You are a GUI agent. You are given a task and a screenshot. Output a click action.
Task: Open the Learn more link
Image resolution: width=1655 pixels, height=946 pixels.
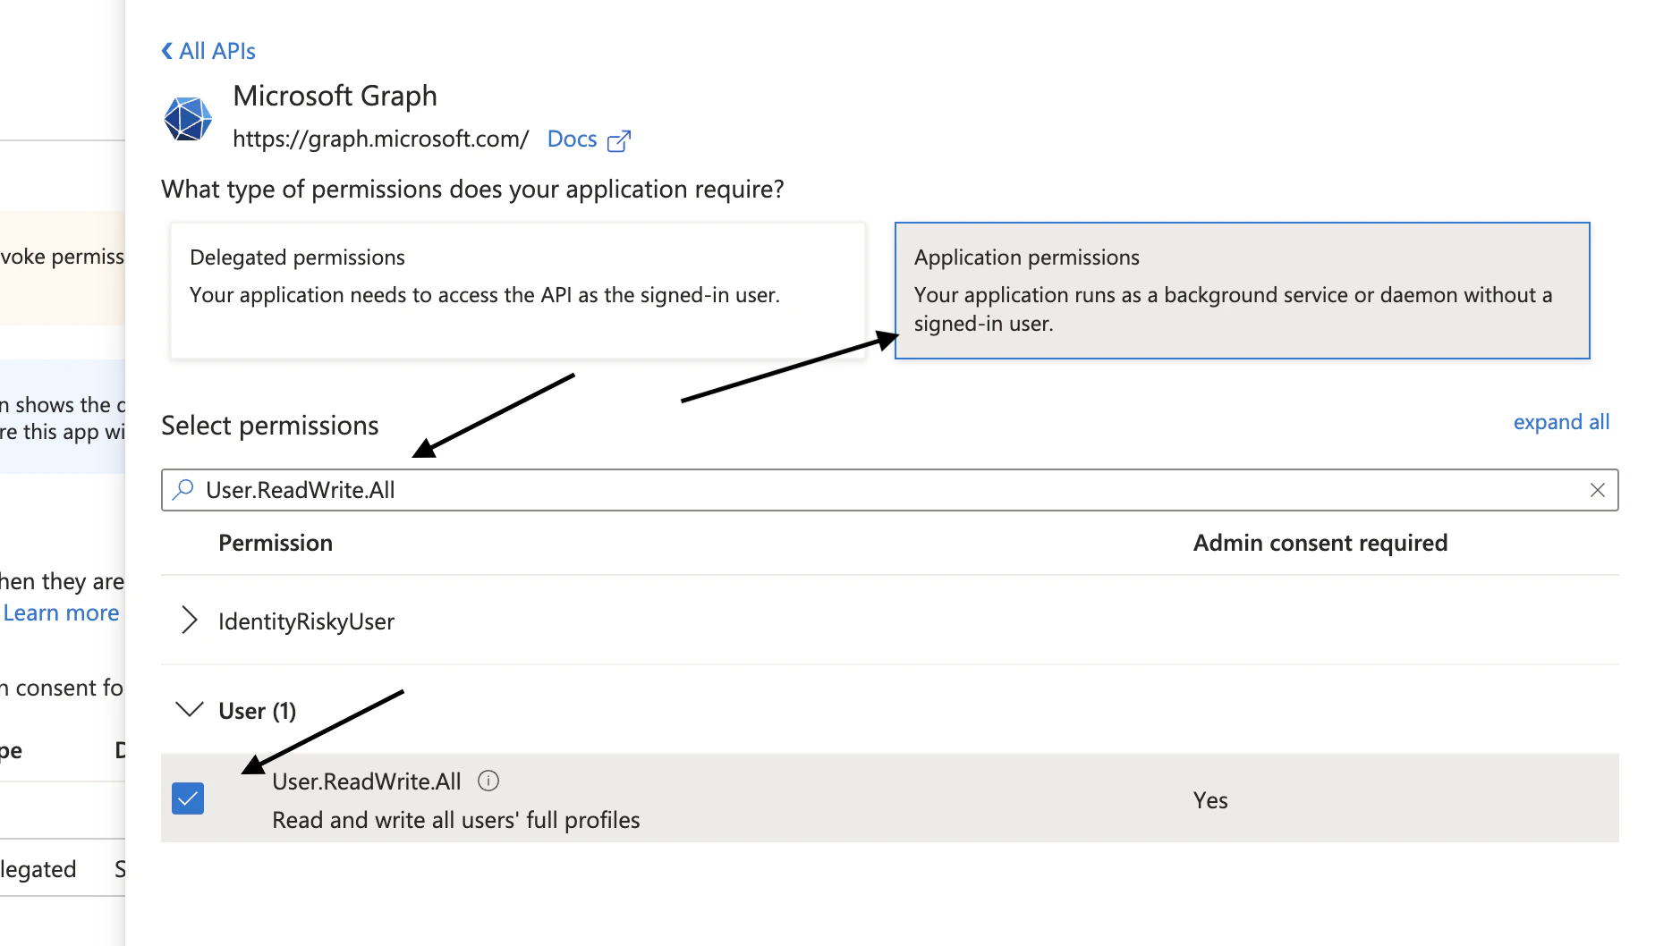(62, 613)
